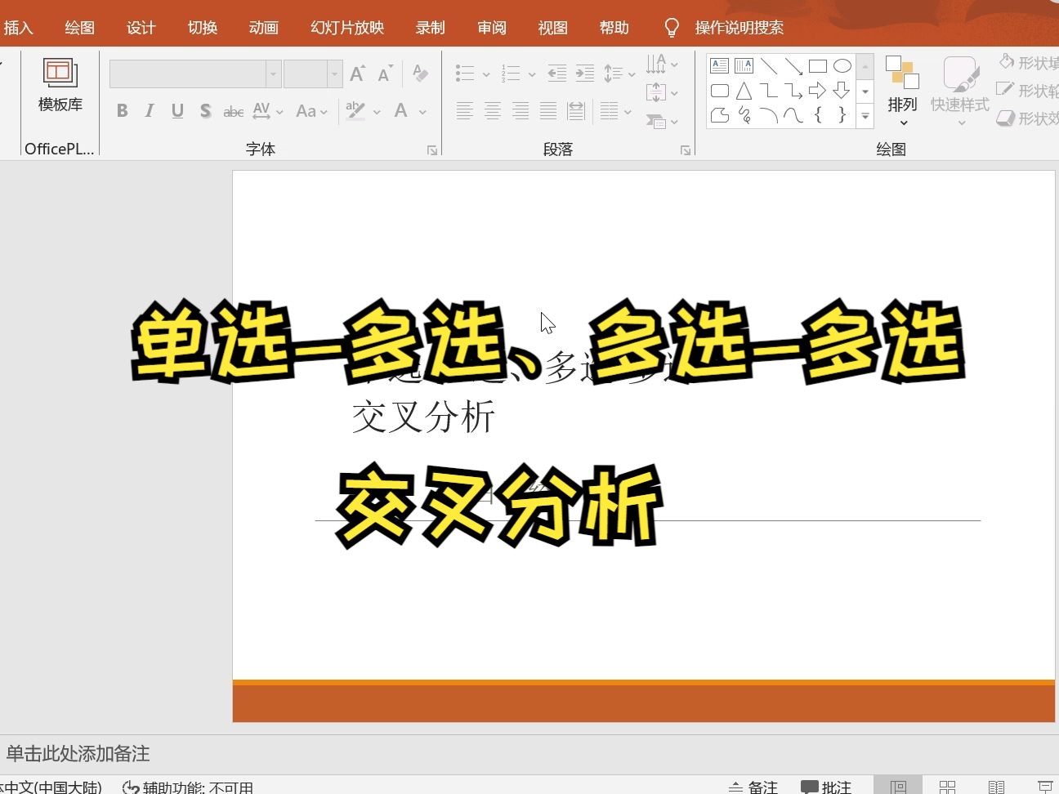The image size is (1059, 794).
Task: Select the curved line shape tool
Action: click(793, 116)
